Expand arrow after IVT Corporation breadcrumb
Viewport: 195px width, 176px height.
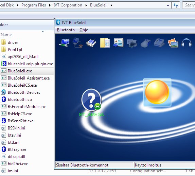pyautogui.click(x=86, y=5)
